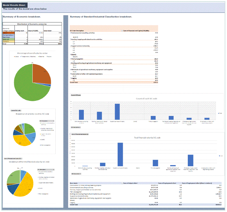The image size is (227, 212).
Task: Open SIC description dropdown in activity count chart
Action: [47, 121]
